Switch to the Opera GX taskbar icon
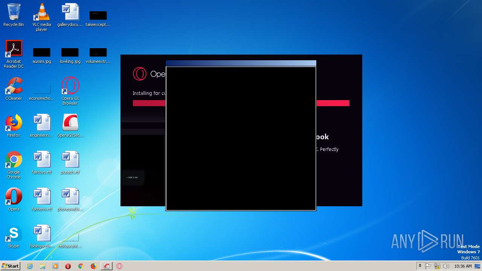This screenshot has height=271, width=482. [119, 266]
